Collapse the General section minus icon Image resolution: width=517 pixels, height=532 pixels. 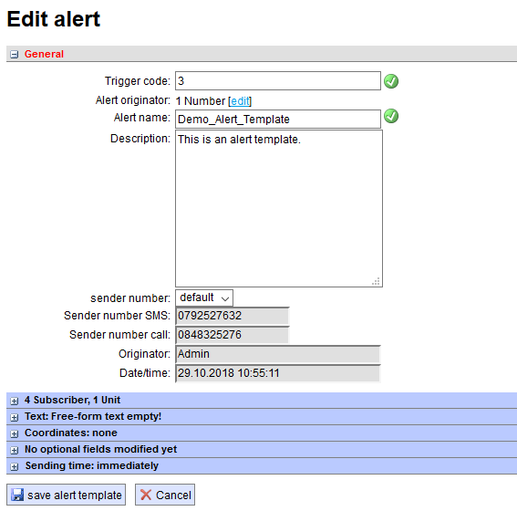[15, 54]
